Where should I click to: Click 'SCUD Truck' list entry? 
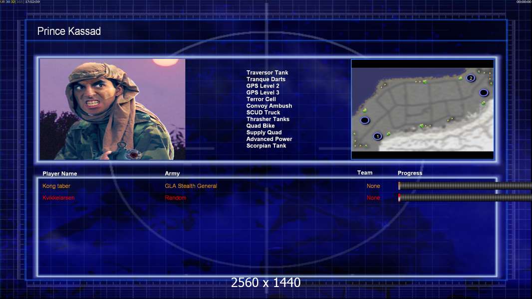[263, 113]
